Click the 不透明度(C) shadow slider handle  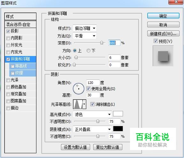[x=98, y=136]
